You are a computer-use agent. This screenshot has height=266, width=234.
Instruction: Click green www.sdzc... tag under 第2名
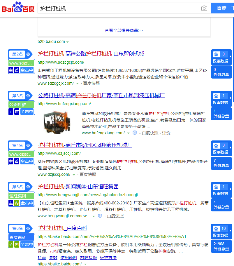(21, 63)
